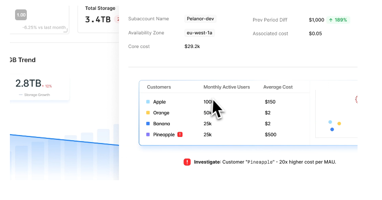Click the resize corner icon on the left card
Viewport: 382px width, 200px height.
65,30
